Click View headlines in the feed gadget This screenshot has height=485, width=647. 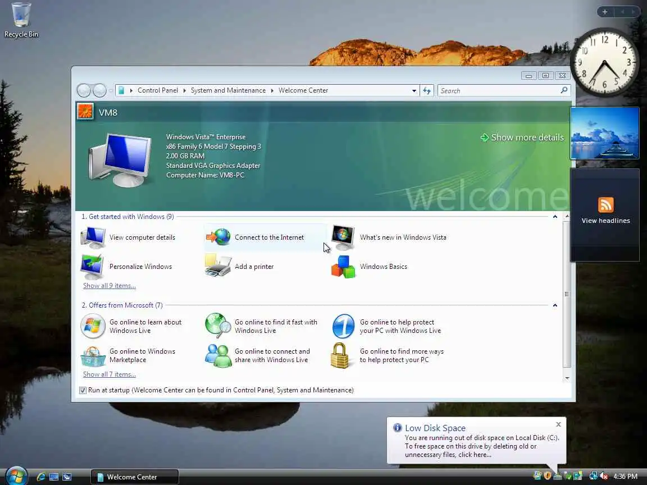pos(605,221)
